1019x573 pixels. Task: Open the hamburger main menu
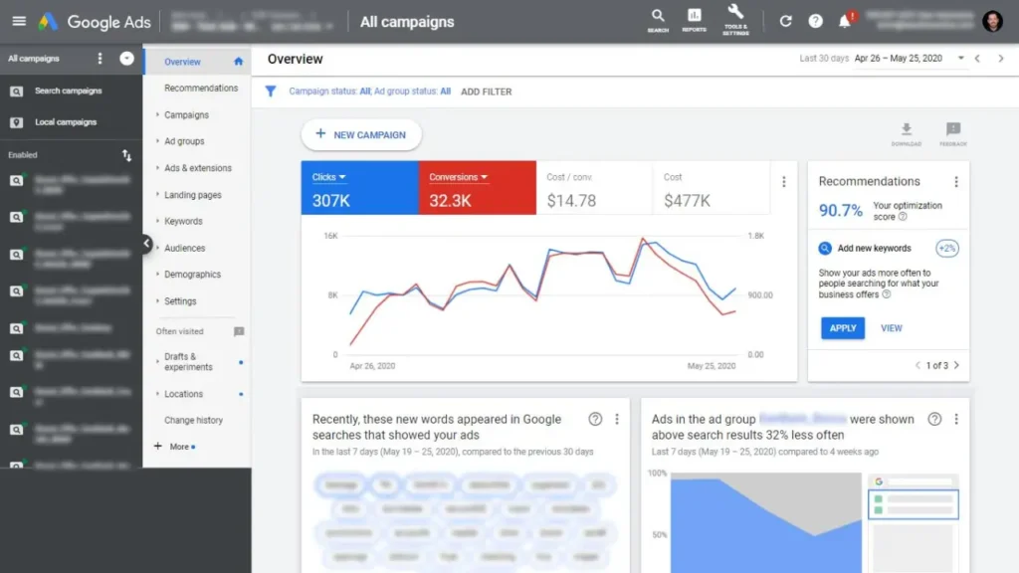[x=19, y=22]
